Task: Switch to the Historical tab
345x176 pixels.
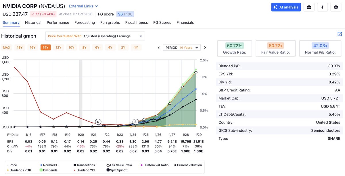Action: click(x=33, y=23)
